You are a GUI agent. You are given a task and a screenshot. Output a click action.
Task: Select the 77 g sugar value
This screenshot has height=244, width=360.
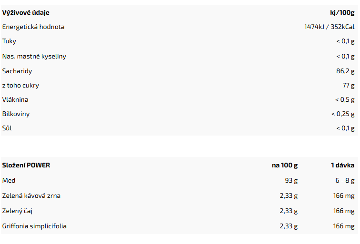coord(349,86)
